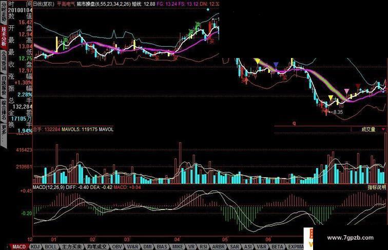
Task: Click the MACD(12,26,9) parameter label
Action: point(49,187)
